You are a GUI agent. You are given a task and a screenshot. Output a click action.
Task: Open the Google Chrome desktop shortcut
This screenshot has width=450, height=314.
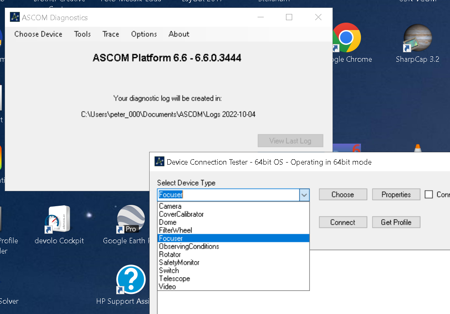[347, 38]
